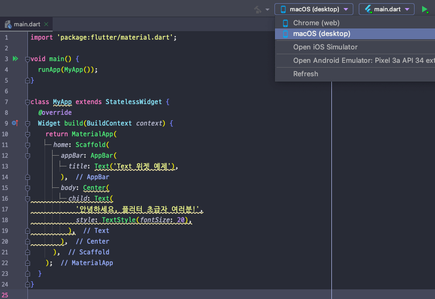Click the device icon in the device selector
Screen dimensions: 435x299
point(283,10)
